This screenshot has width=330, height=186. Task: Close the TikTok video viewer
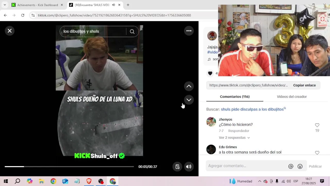[x=10, y=31]
